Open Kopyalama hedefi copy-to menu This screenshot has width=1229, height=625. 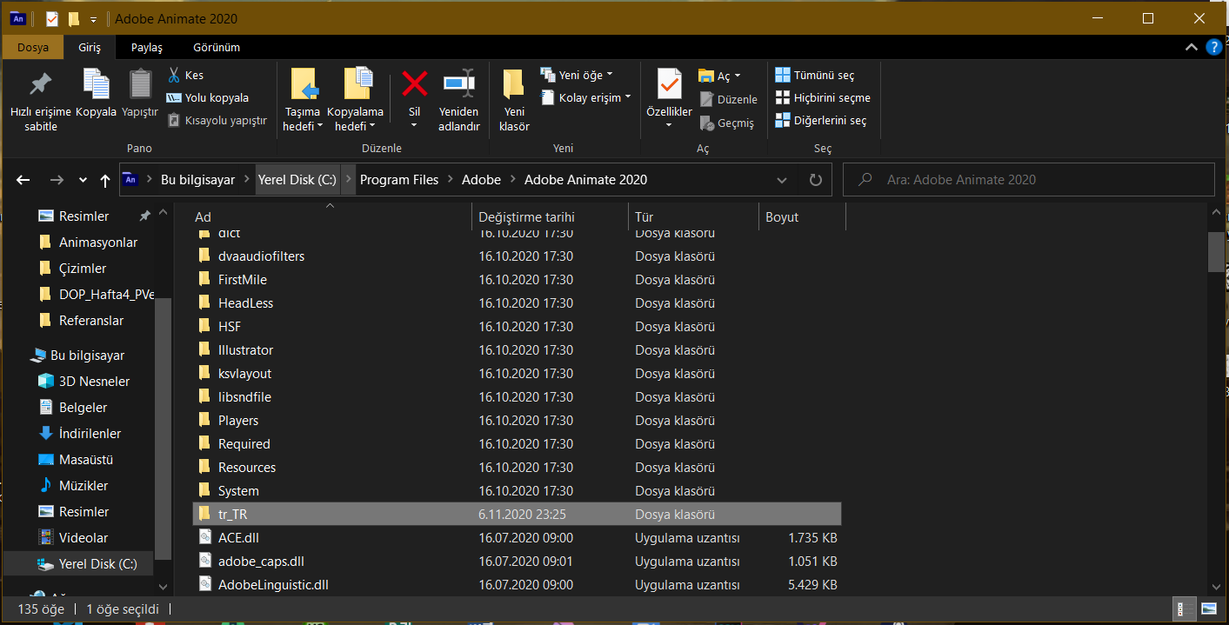[x=355, y=100]
